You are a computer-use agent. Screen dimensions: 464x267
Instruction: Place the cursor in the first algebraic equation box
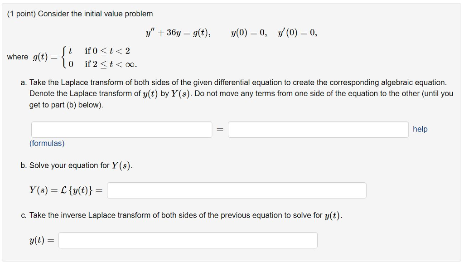pos(121,129)
